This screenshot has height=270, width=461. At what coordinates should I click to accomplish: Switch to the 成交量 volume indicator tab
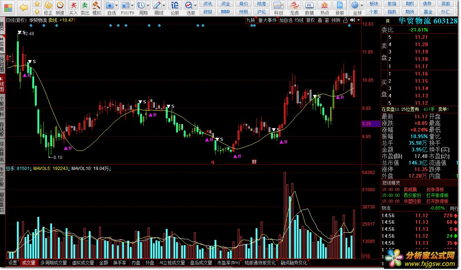click(29, 263)
